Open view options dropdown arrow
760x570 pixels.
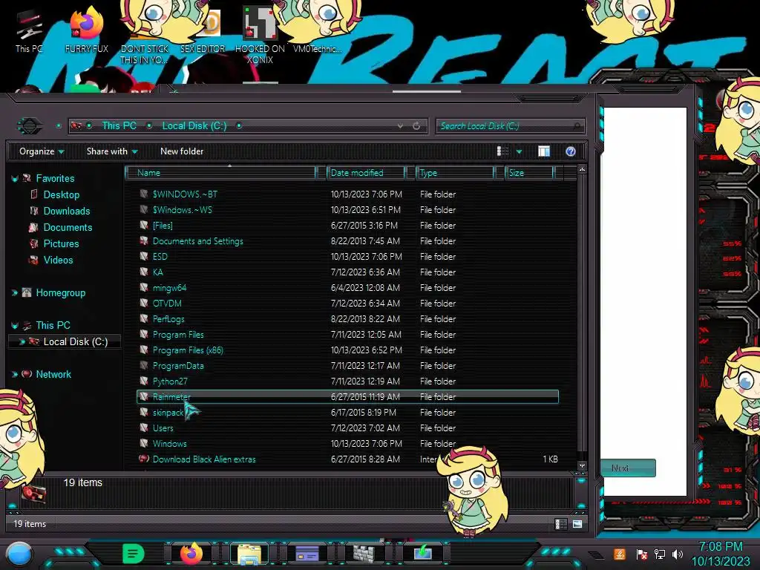(519, 151)
